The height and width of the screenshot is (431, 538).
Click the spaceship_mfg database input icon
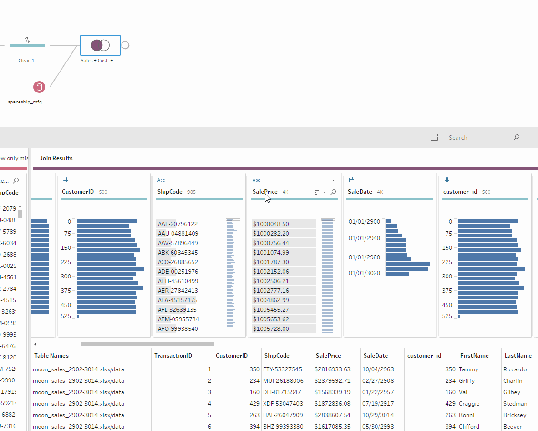[39, 87]
